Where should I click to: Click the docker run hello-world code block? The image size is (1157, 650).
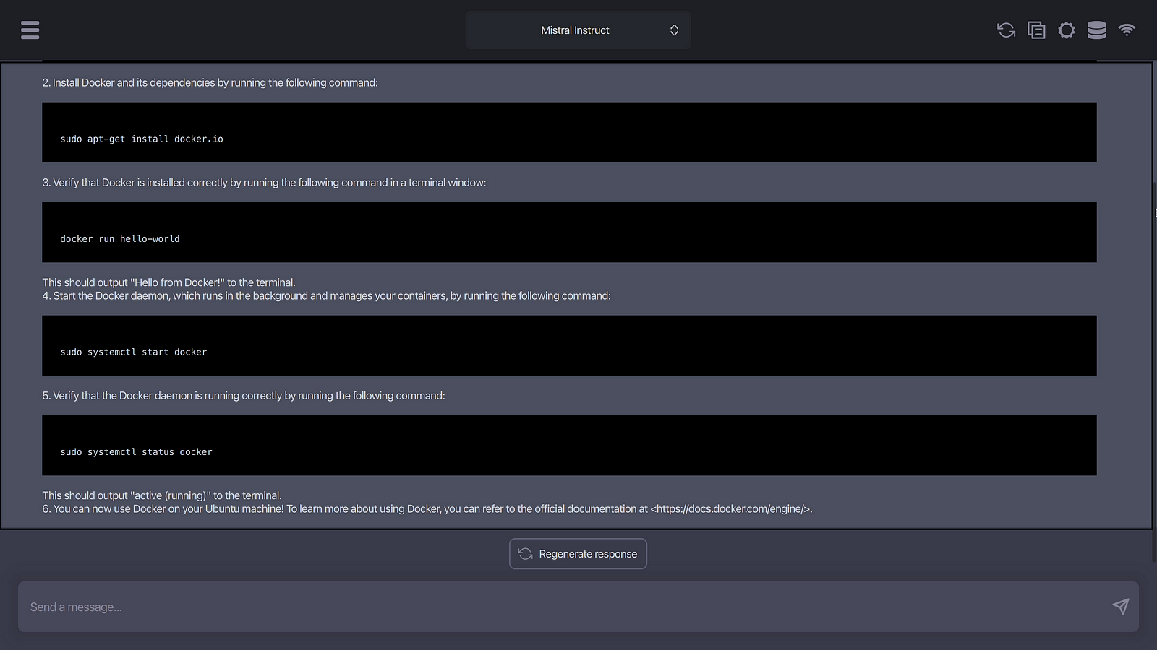tap(569, 232)
